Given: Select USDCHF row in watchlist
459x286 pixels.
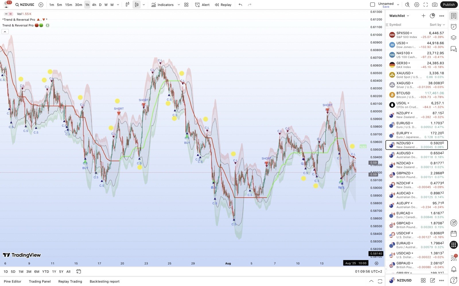Looking at the screenshot, I should click(417, 235).
